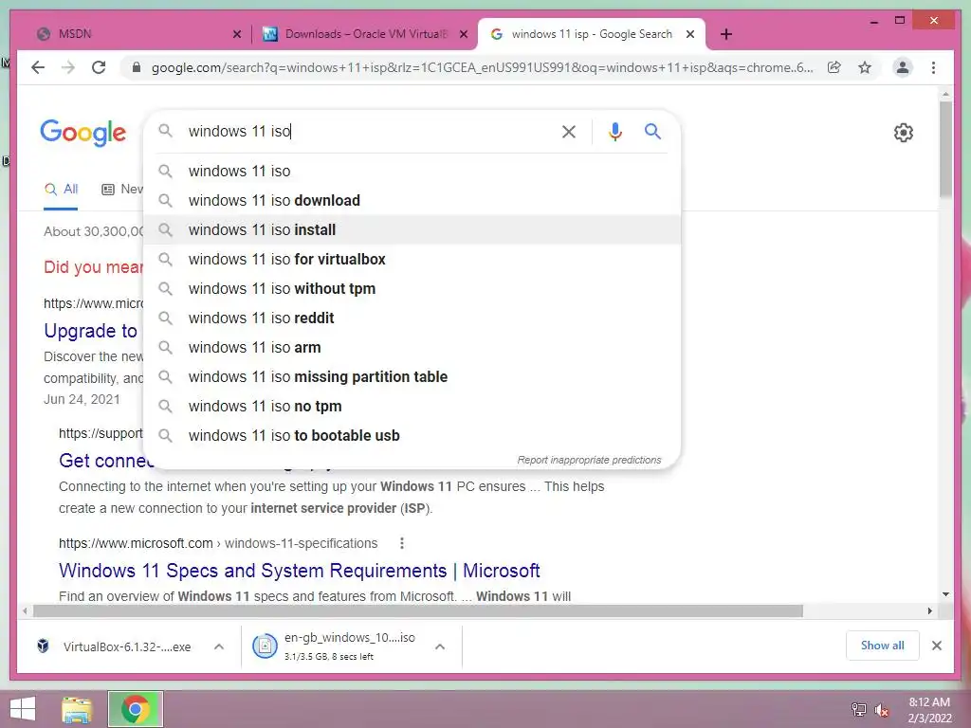Choose suggestion "windows 11 iso install"
The width and height of the screenshot is (971, 728).
412,229
